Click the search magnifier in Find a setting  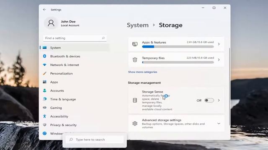[x=103, y=38]
